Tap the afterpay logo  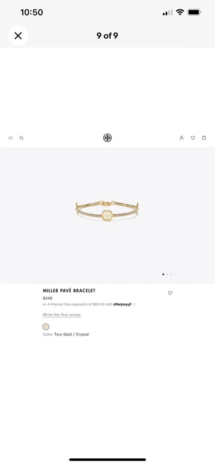(122, 304)
